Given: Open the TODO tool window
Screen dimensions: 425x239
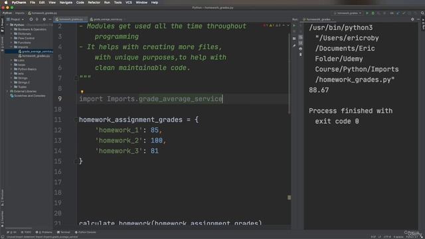Looking at the screenshot, I should tap(27, 232).
